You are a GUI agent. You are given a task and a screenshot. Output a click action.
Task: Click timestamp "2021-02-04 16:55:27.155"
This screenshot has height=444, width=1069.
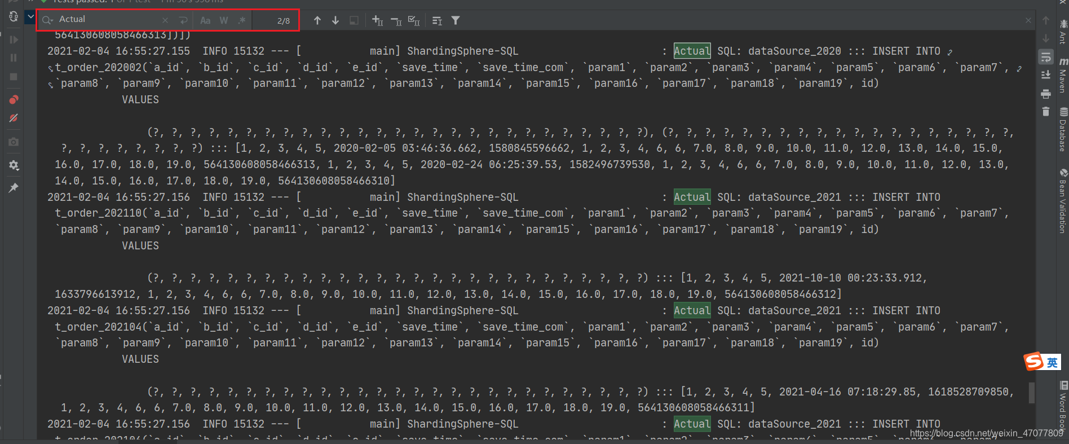(x=118, y=51)
